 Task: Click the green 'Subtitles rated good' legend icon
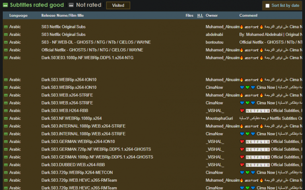click(x=6, y=5)
